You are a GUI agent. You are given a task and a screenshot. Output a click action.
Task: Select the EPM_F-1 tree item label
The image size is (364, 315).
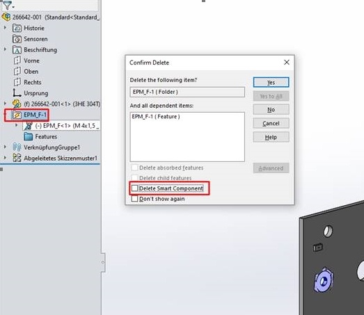click(x=35, y=115)
